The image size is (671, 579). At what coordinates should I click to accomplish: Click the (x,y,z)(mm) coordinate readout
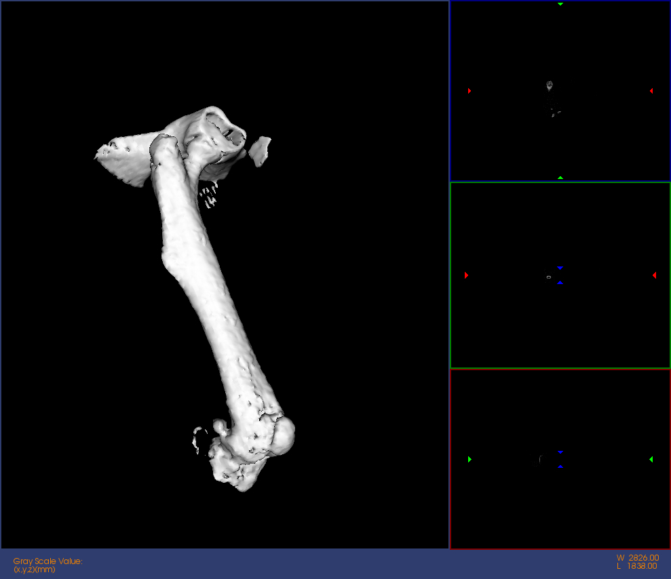tap(35, 570)
